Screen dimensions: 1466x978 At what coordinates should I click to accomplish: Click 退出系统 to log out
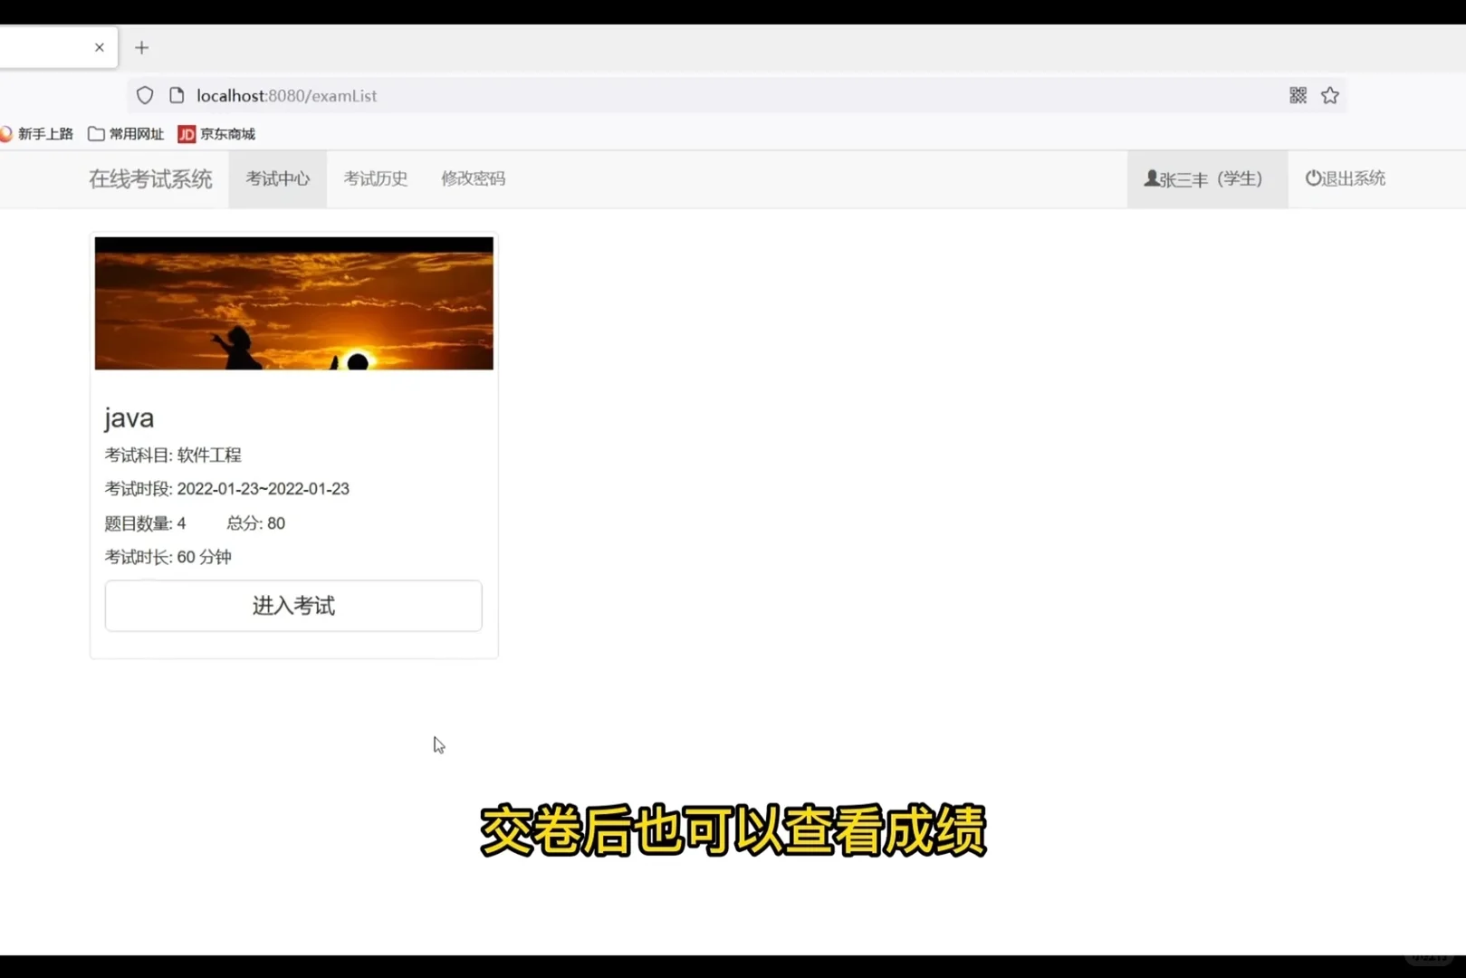coord(1353,178)
